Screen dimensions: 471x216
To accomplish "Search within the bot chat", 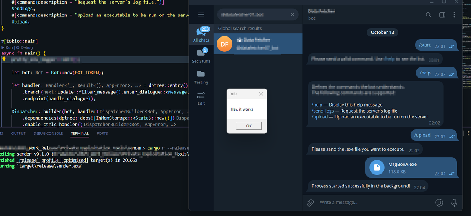I will click(x=429, y=15).
